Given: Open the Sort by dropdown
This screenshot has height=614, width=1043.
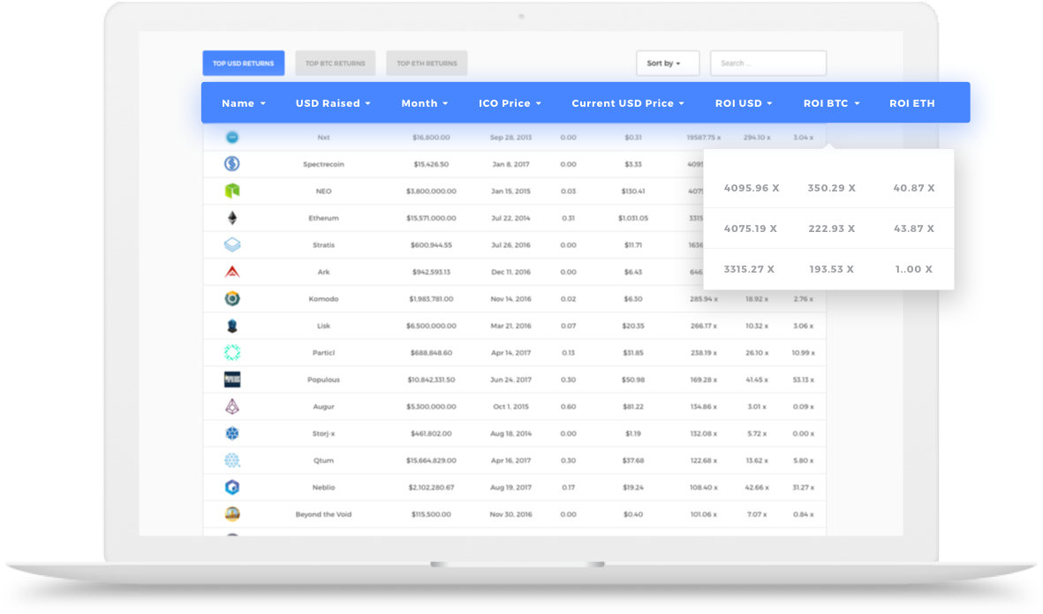Looking at the screenshot, I should click(667, 64).
